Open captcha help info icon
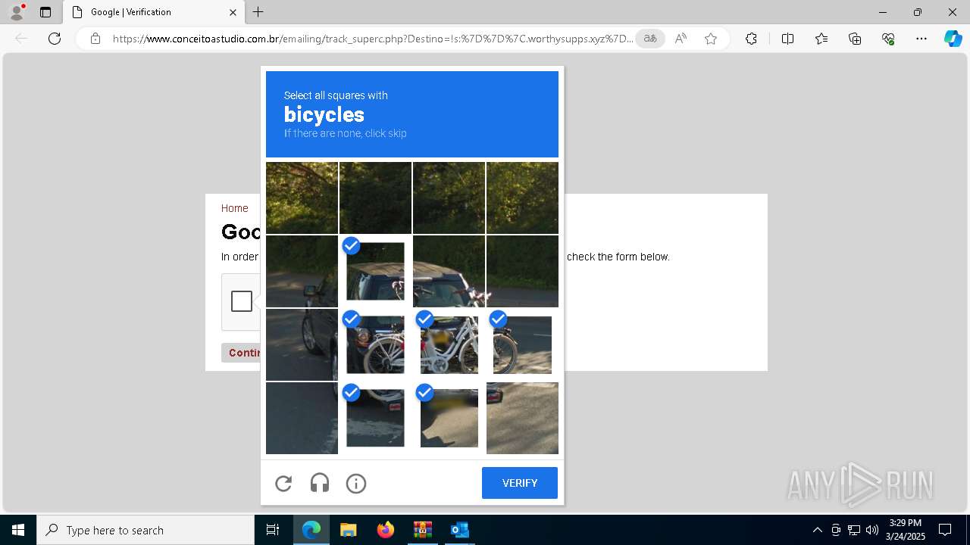This screenshot has width=970, height=545. coord(356,483)
